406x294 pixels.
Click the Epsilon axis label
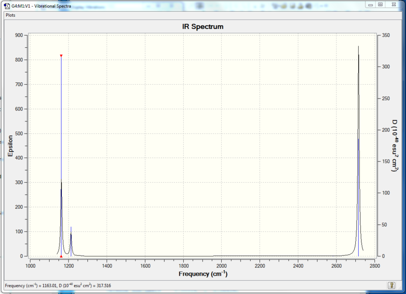[x=10, y=146]
